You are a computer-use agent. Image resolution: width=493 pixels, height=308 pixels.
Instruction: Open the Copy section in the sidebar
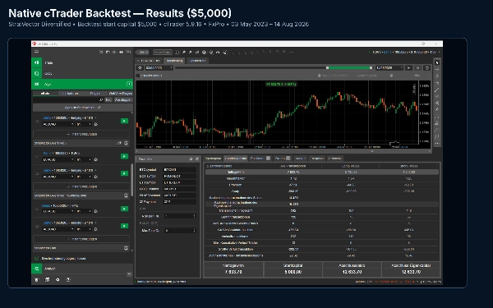[82, 73]
